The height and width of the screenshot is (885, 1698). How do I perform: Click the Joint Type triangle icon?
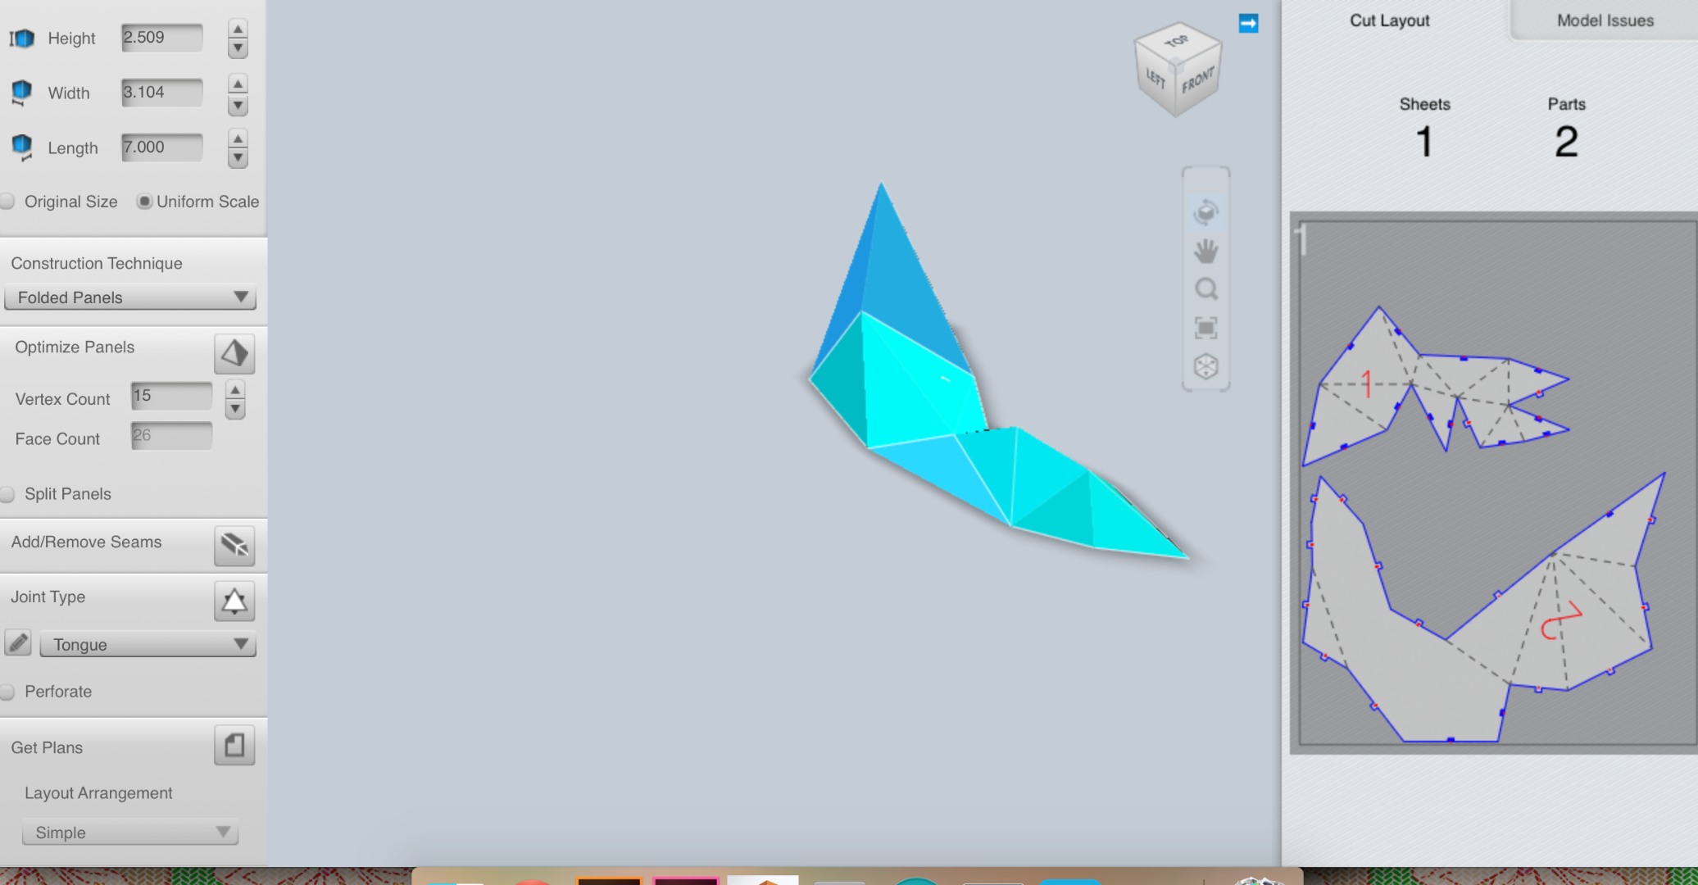click(x=234, y=601)
